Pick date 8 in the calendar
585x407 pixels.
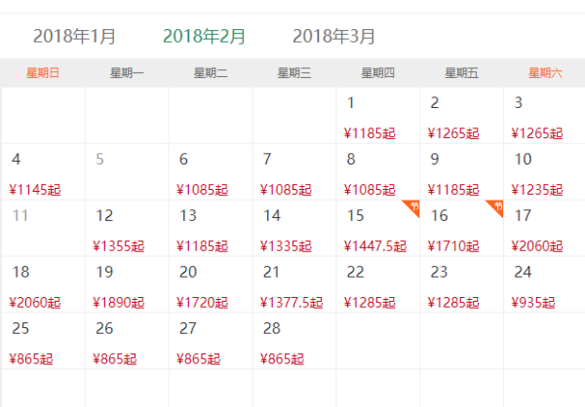(x=378, y=172)
